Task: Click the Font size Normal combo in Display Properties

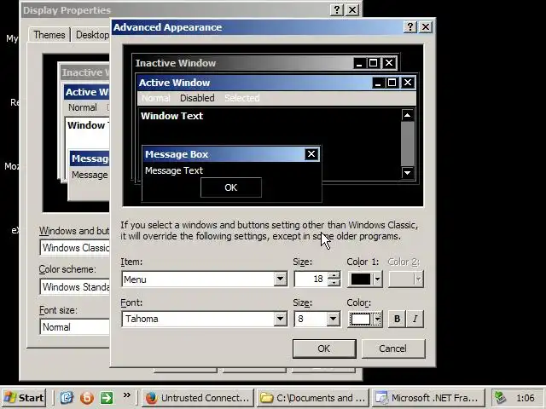Action: click(x=75, y=327)
